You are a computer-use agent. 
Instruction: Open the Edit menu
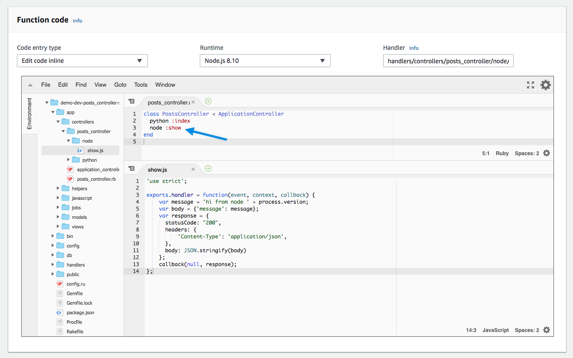[63, 85]
